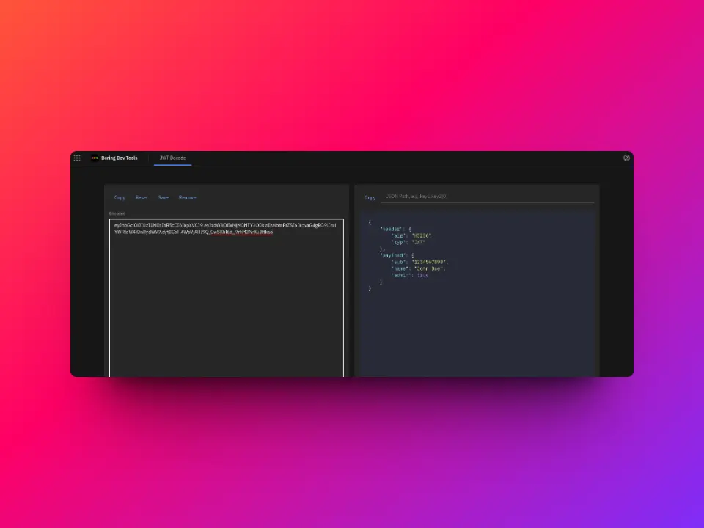The width and height of the screenshot is (704, 528).
Task: Click the HS256 algorithm value
Action: tap(422, 235)
